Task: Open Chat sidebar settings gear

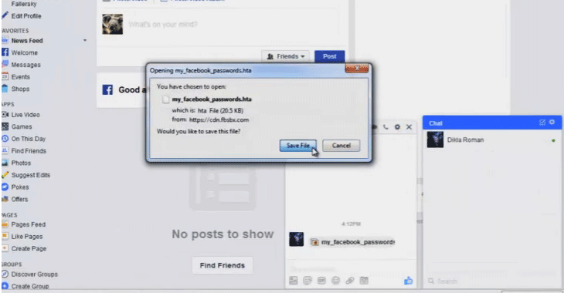Action: (x=552, y=123)
